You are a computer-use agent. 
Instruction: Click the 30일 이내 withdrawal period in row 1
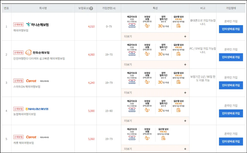pyautogui.click(x=163, y=26)
